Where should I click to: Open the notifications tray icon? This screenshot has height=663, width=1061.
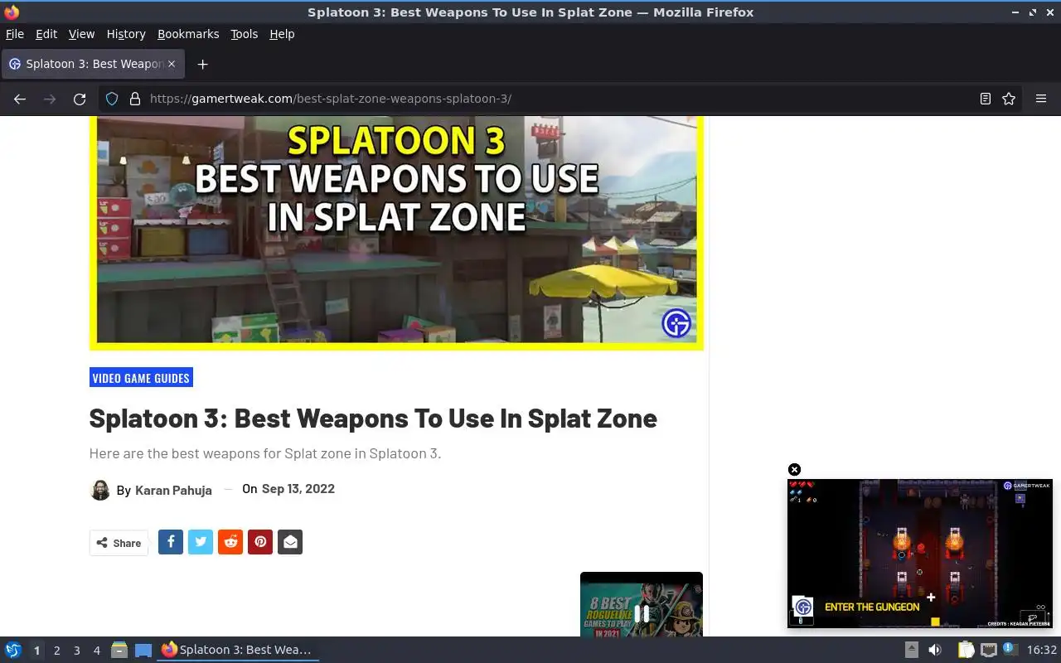(1010, 649)
